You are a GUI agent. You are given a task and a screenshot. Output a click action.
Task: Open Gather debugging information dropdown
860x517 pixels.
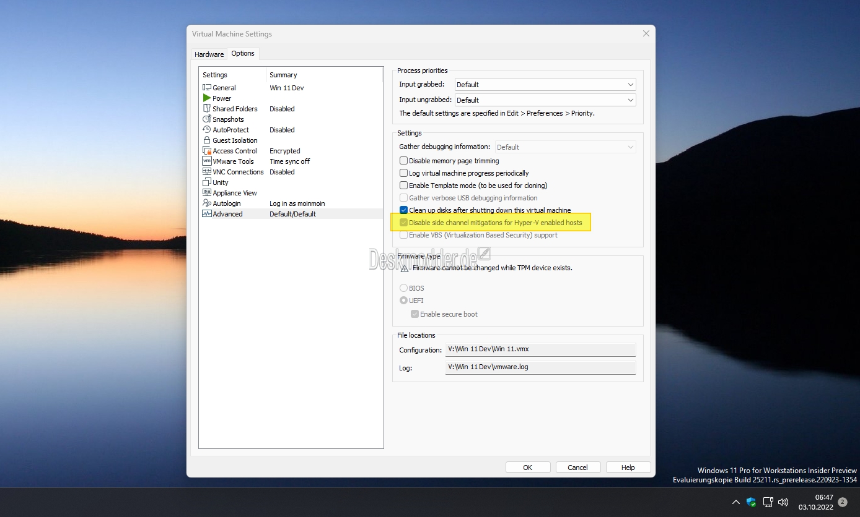tap(565, 147)
